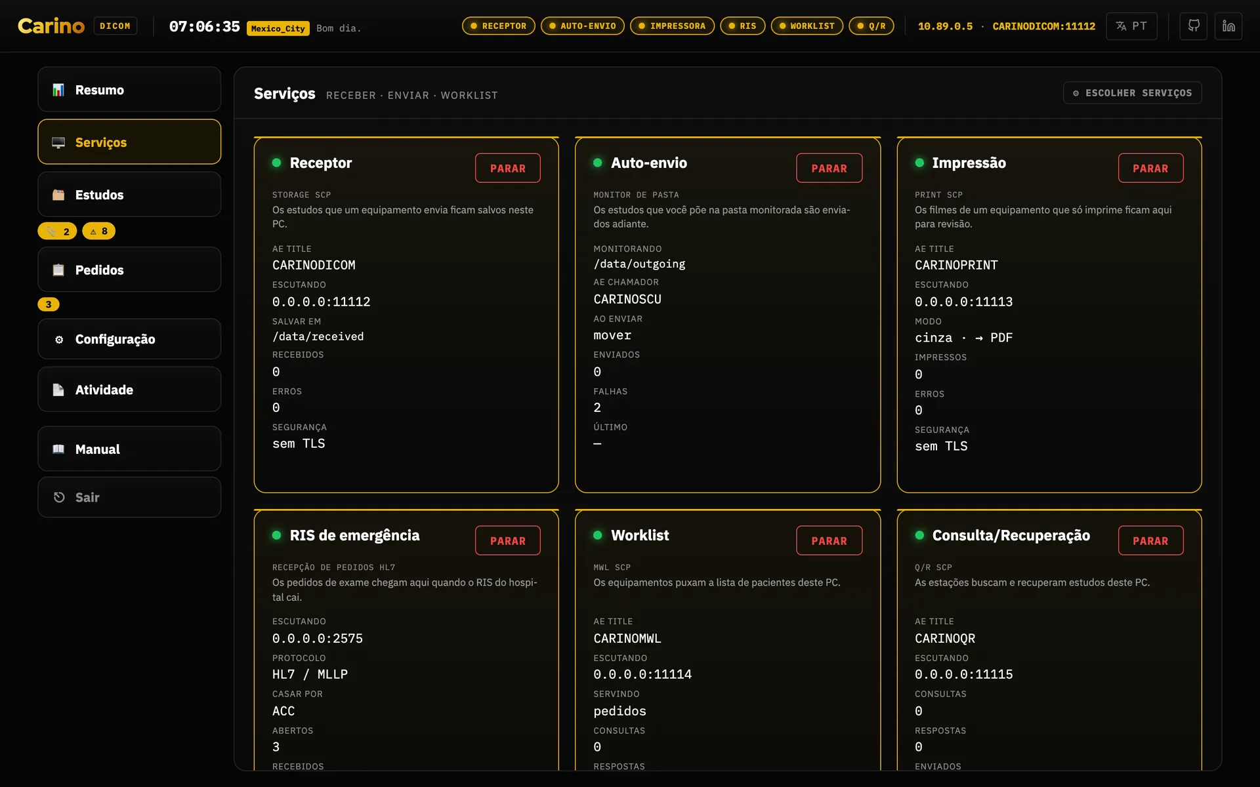
Task: Click the 10.89.0.5 IP address
Action: click(945, 26)
